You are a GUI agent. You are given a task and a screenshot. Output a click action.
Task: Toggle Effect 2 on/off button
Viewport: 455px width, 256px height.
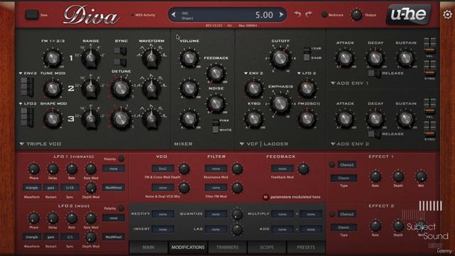pos(332,214)
